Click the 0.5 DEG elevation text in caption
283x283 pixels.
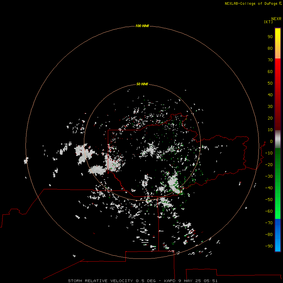(146, 281)
